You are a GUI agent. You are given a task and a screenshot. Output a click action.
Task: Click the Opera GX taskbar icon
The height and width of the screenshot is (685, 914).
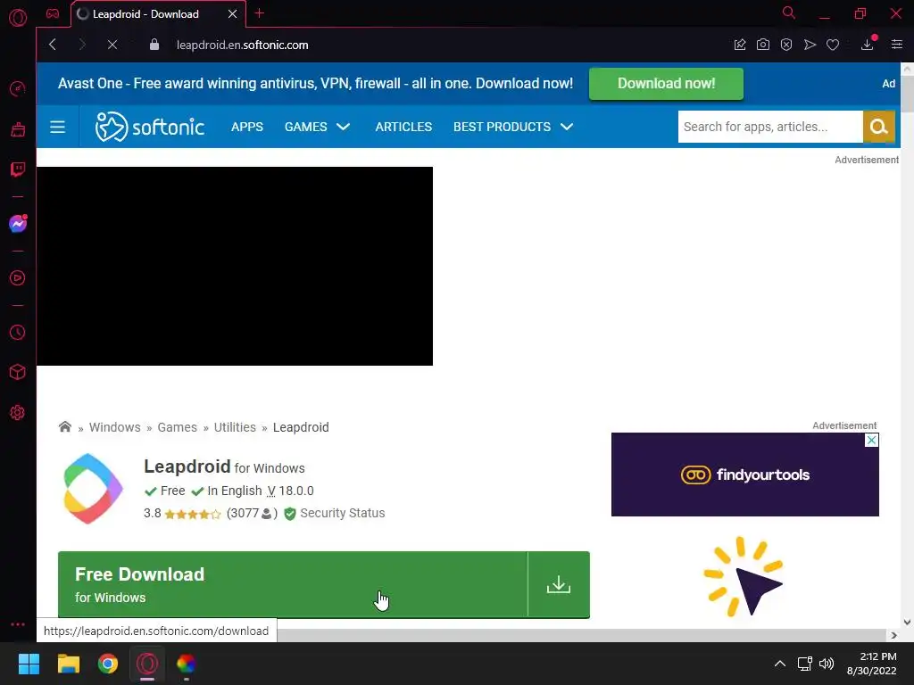point(147,664)
